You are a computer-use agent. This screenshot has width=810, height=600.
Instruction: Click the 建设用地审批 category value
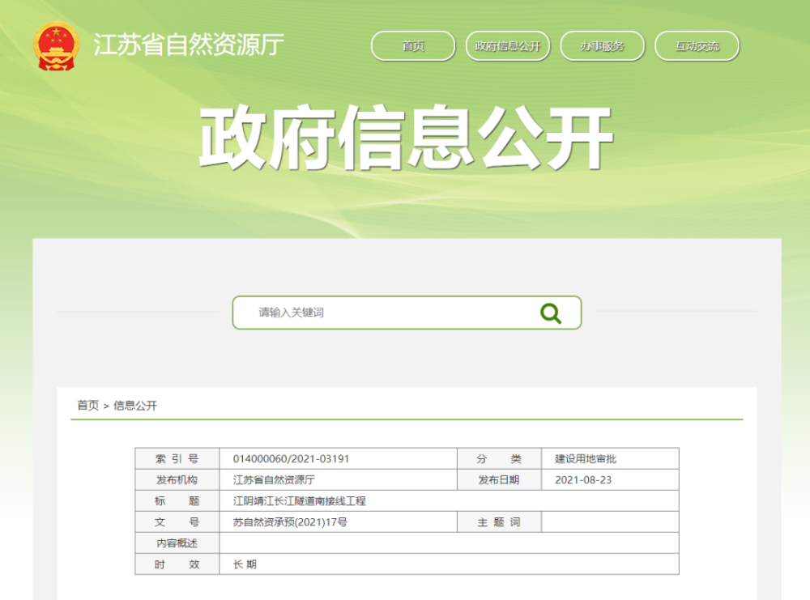point(586,459)
